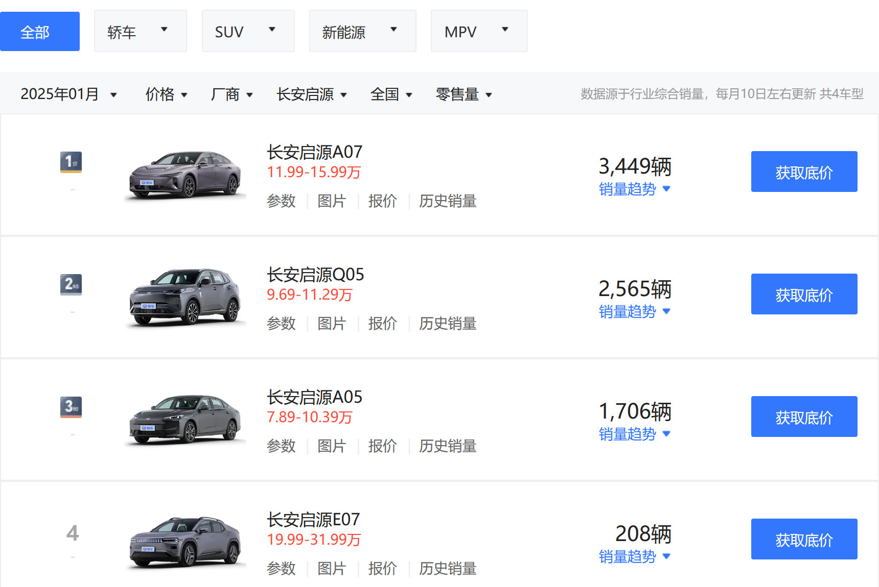
Task: Open the 长安启源Q05 car image
Action: click(x=185, y=297)
